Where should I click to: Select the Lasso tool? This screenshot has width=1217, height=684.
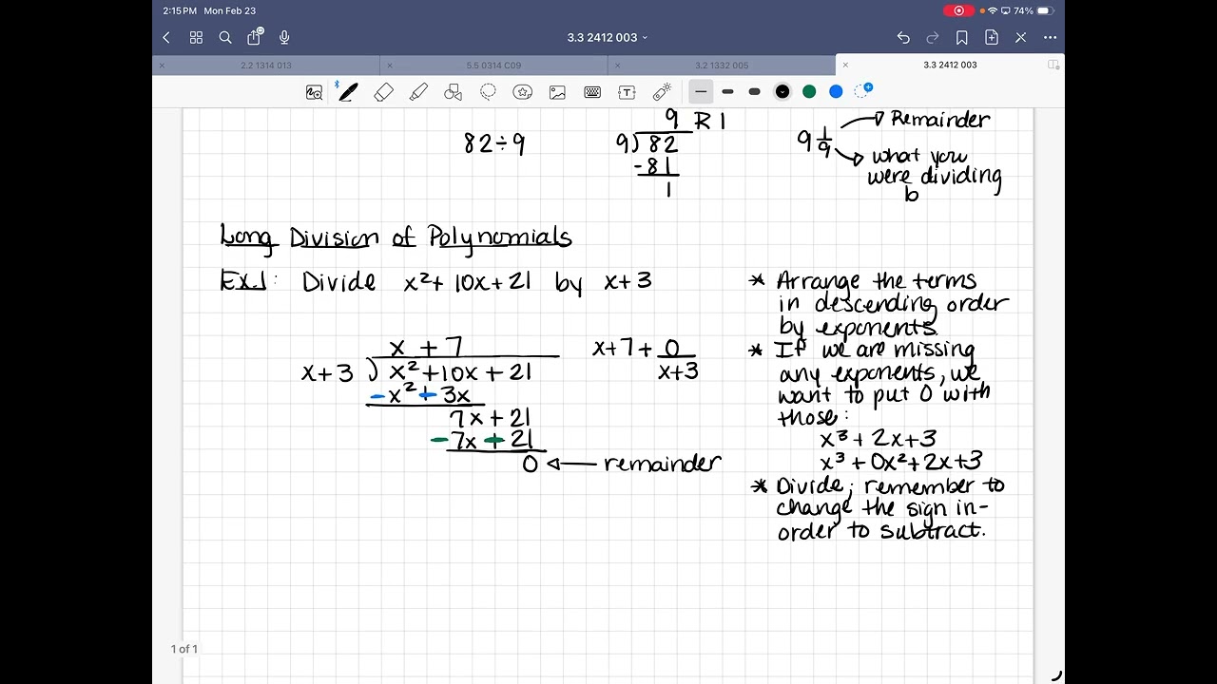[x=488, y=92]
